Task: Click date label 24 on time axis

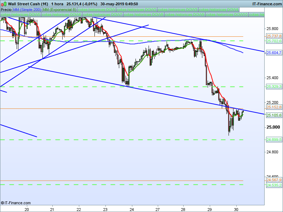Action: click(132, 210)
